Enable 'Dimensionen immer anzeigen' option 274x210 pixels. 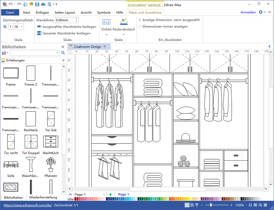(x=140, y=27)
